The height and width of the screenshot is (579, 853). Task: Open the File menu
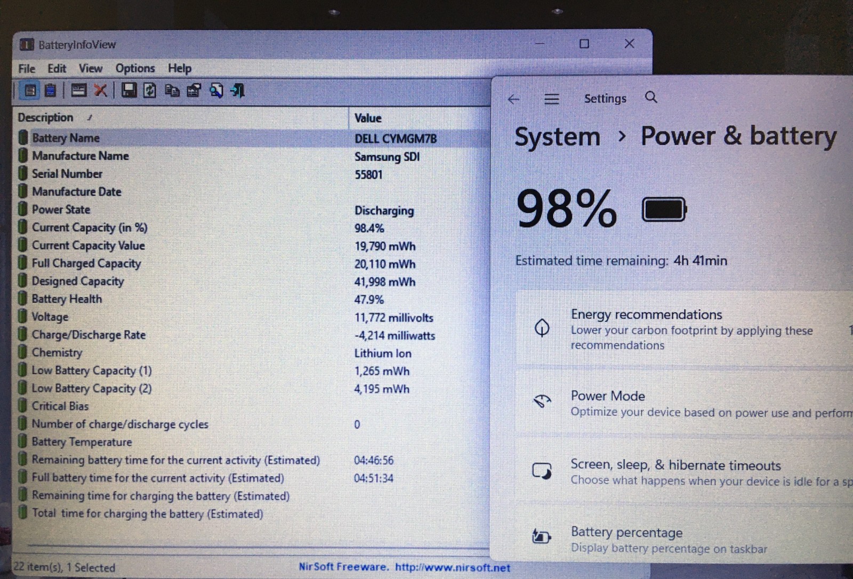pos(27,68)
